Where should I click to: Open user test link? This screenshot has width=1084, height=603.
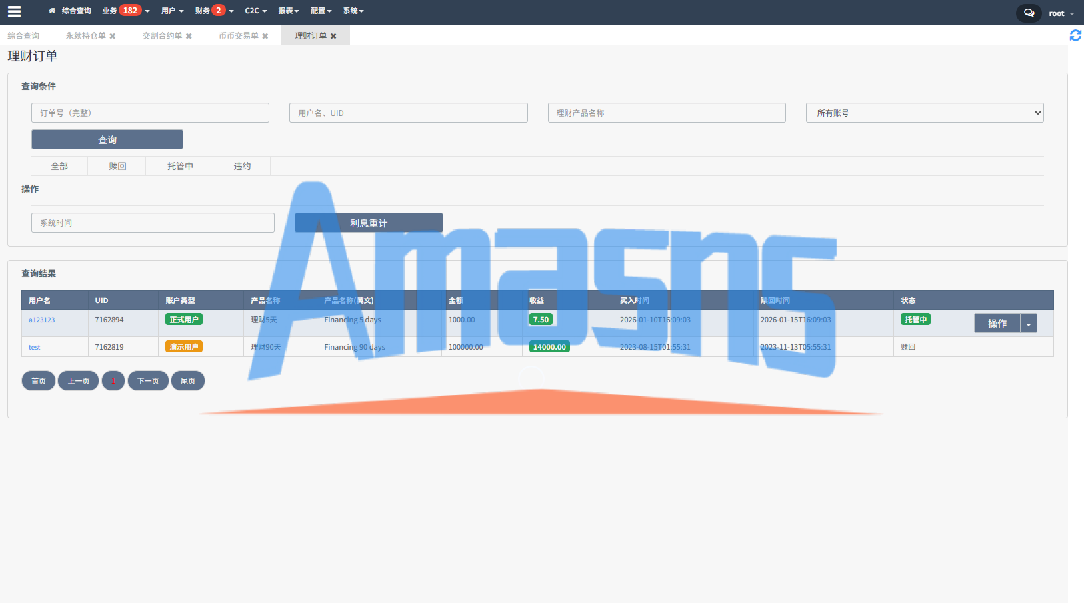[x=35, y=348]
